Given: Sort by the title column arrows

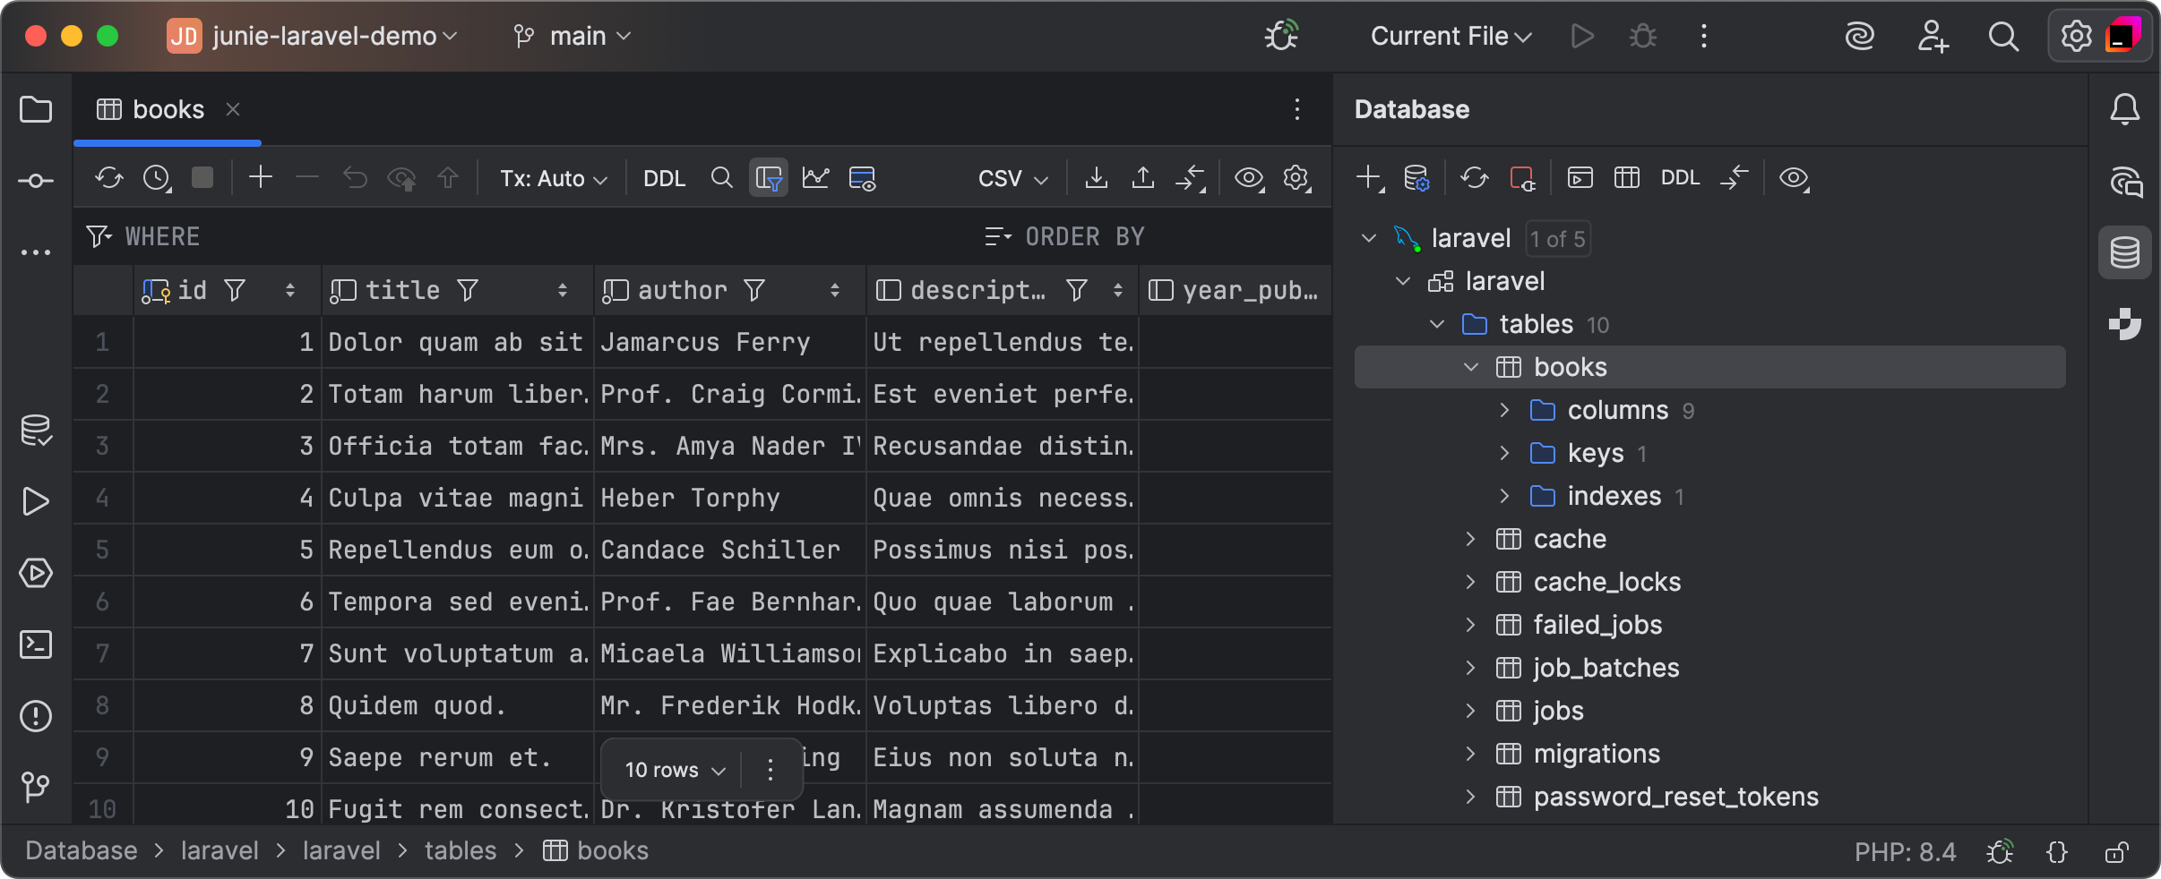Looking at the screenshot, I should [563, 290].
